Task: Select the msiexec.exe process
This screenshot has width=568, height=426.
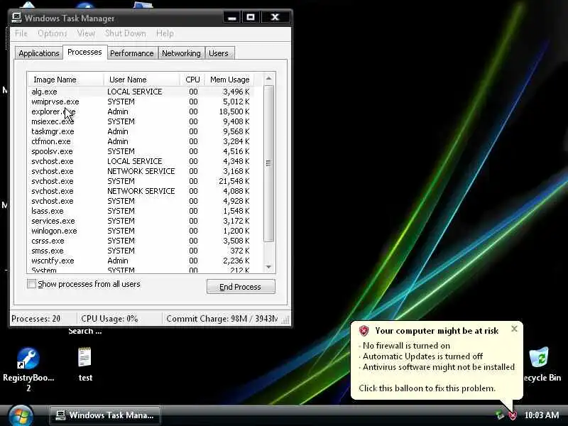Action: [x=141, y=121]
